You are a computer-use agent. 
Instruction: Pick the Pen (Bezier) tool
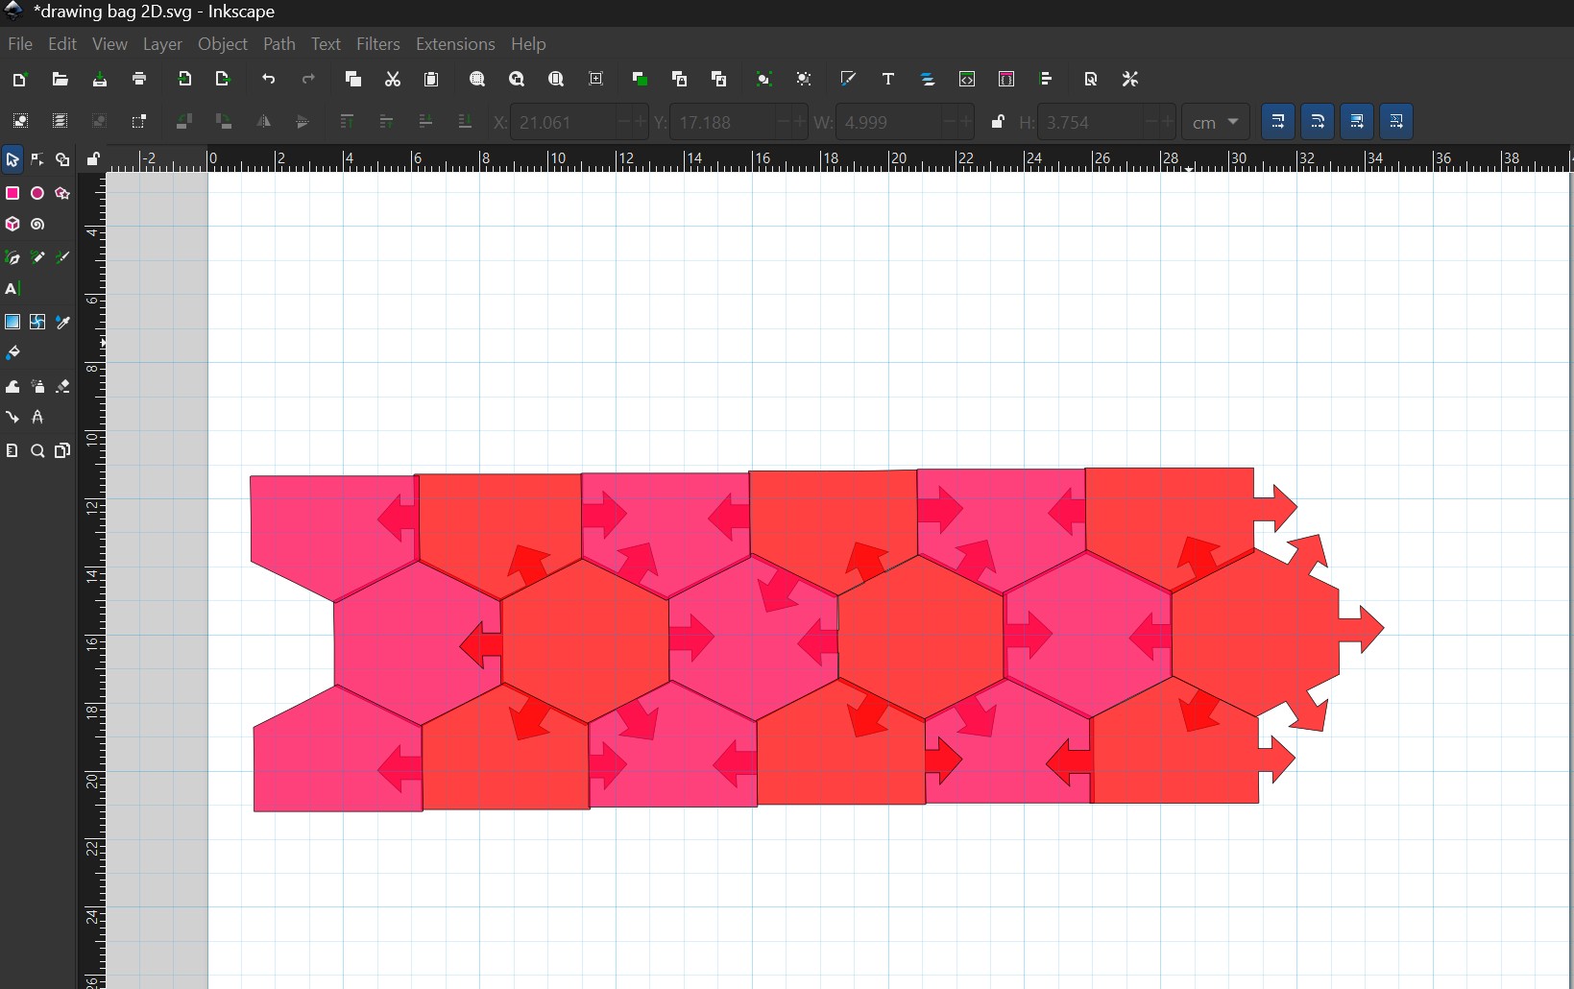click(12, 257)
